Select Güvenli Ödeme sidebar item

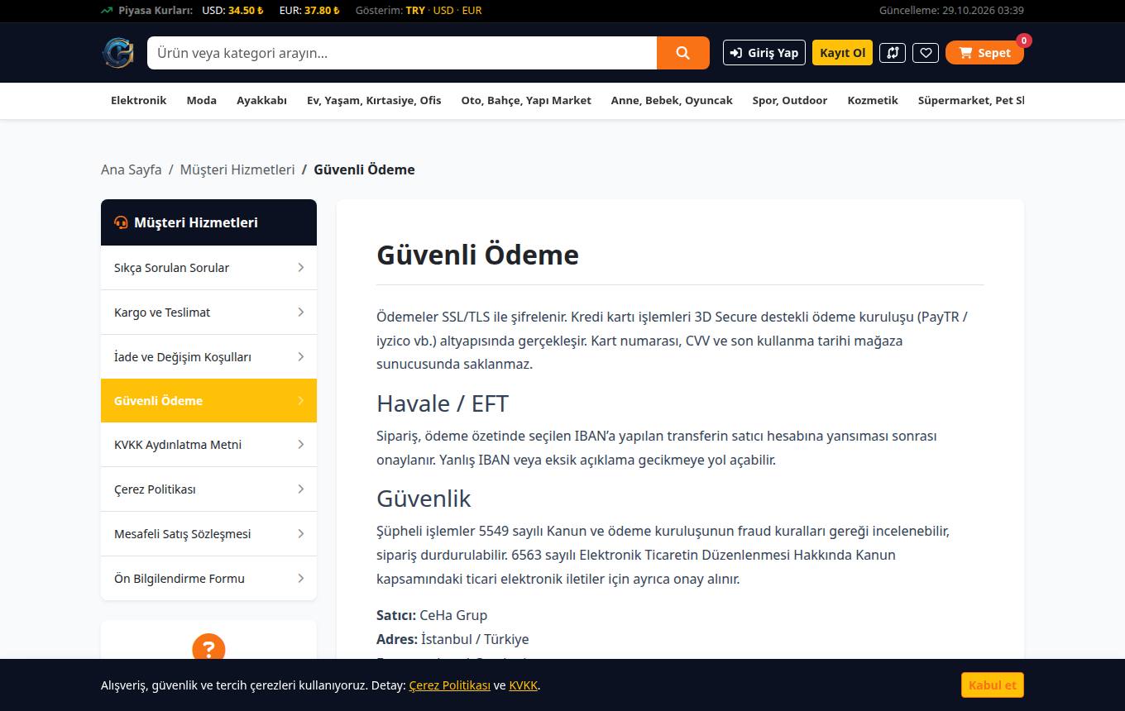pyautogui.click(x=208, y=401)
